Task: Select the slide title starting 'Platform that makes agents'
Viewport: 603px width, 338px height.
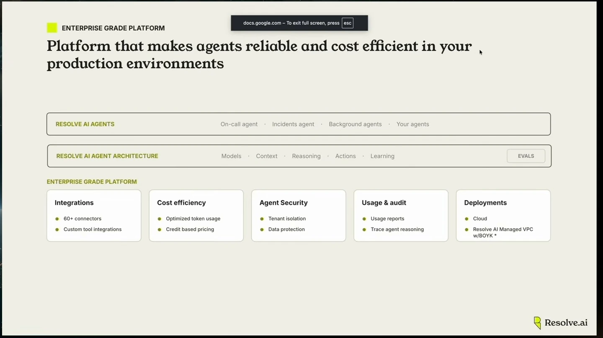Action: [x=259, y=54]
